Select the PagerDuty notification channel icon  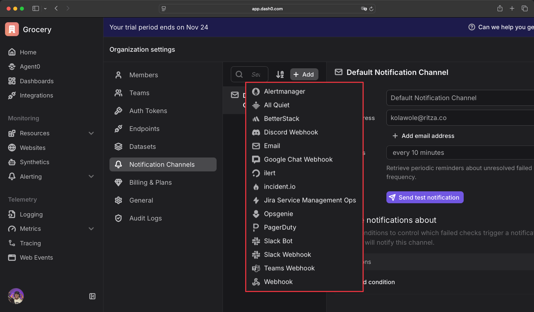[256, 227]
